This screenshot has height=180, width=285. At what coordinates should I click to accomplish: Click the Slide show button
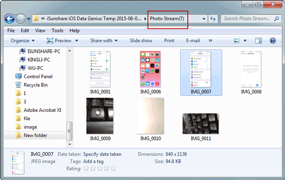coord(141,40)
